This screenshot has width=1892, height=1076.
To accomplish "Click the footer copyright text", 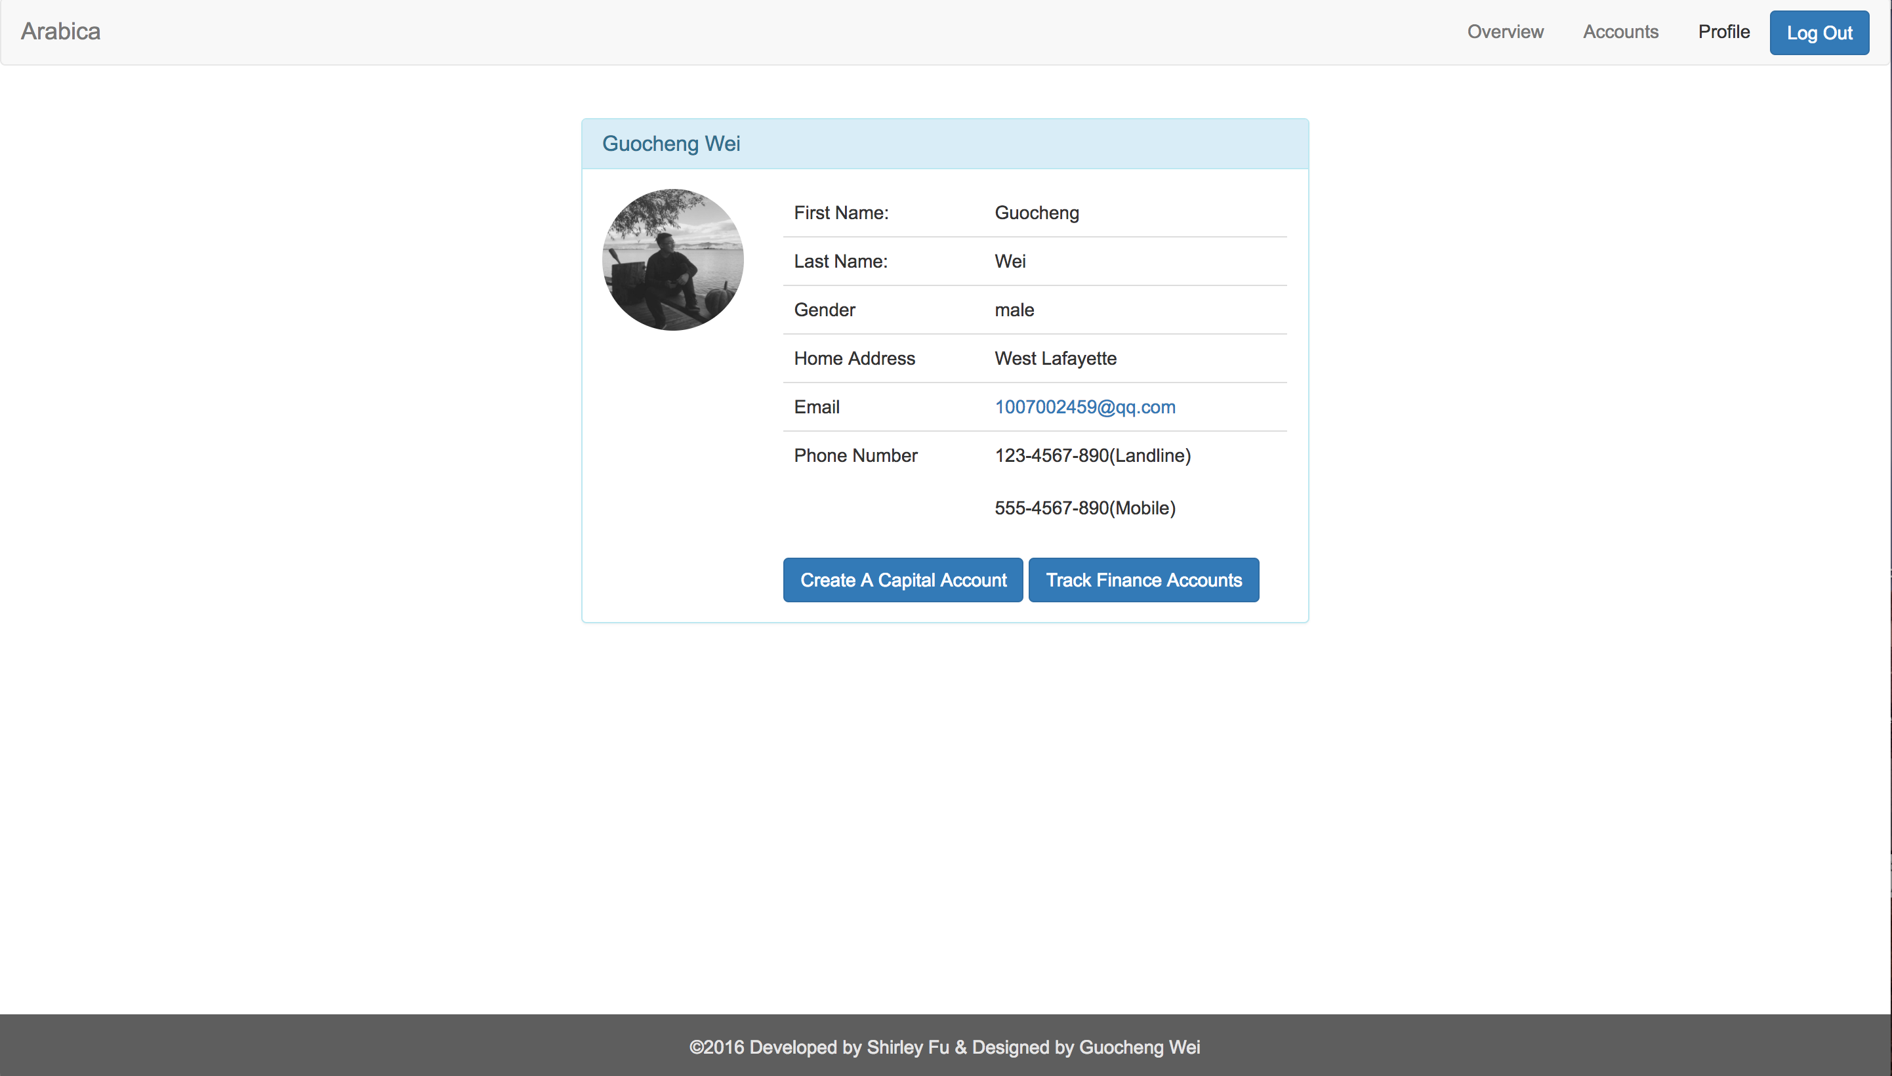I will click(944, 1046).
